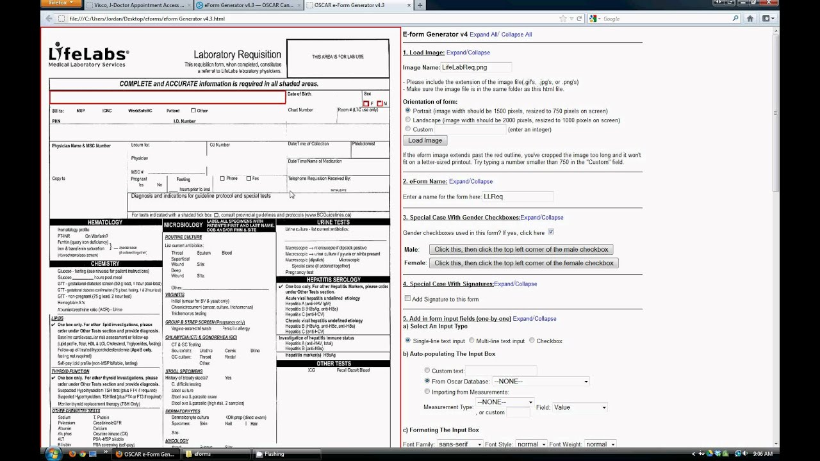Image resolution: width=820 pixels, height=461 pixels.
Task: Launch Chrome from quick launch icon
Action: [81, 454]
